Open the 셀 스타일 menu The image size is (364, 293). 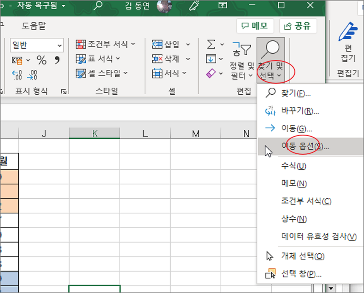(x=102, y=73)
